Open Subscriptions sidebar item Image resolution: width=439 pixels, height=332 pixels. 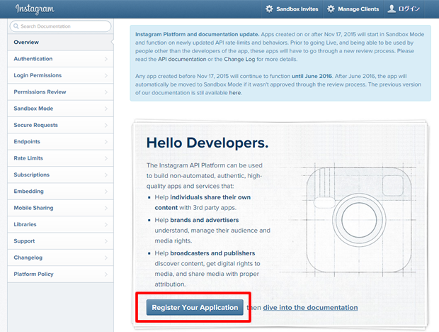(x=60, y=175)
